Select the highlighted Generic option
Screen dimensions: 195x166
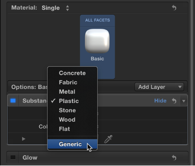(72, 144)
